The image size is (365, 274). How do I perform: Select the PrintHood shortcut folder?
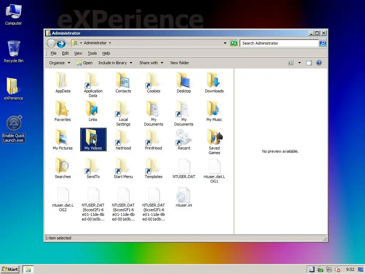click(153, 140)
